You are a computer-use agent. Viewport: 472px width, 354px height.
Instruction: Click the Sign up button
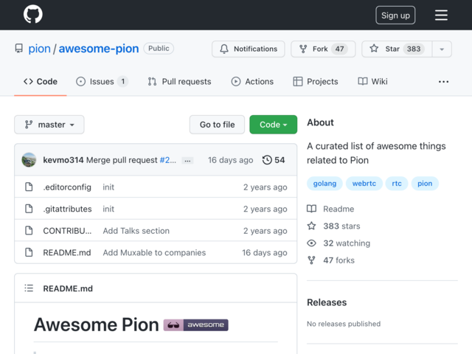click(x=395, y=15)
